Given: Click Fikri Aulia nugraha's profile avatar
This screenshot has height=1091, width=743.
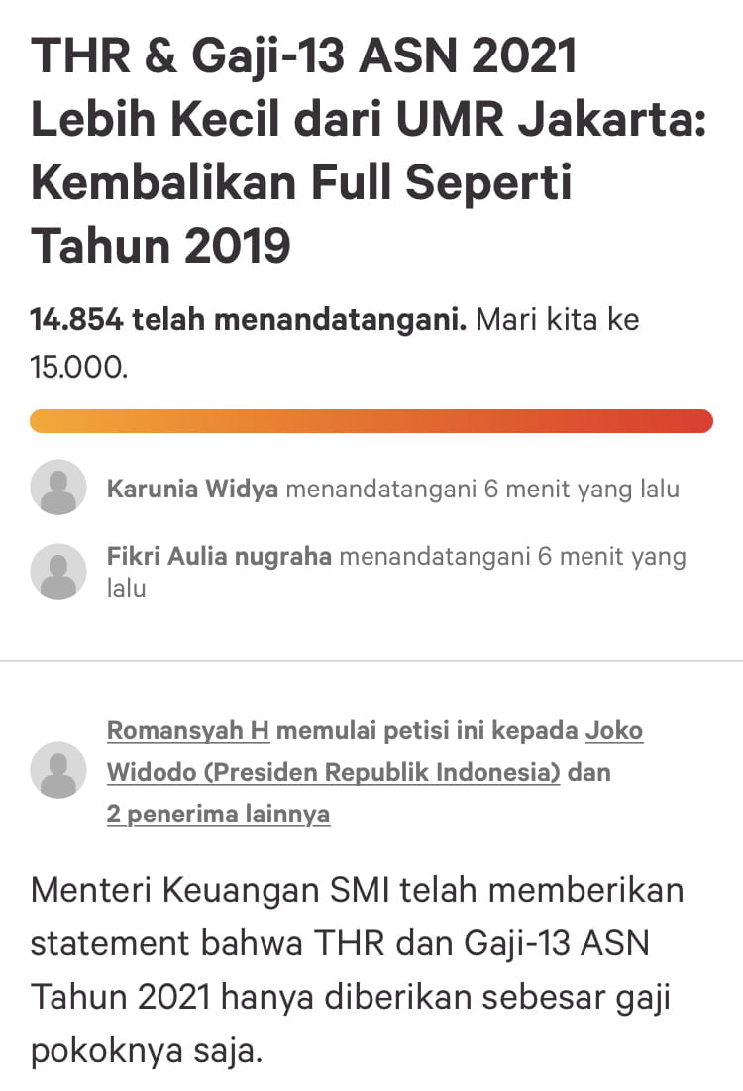Looking at the screenshot, I should click(x=58, y=571).
